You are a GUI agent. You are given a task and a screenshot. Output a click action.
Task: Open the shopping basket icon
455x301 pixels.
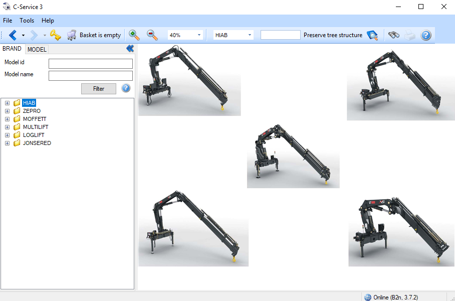(x=72, y=35)
